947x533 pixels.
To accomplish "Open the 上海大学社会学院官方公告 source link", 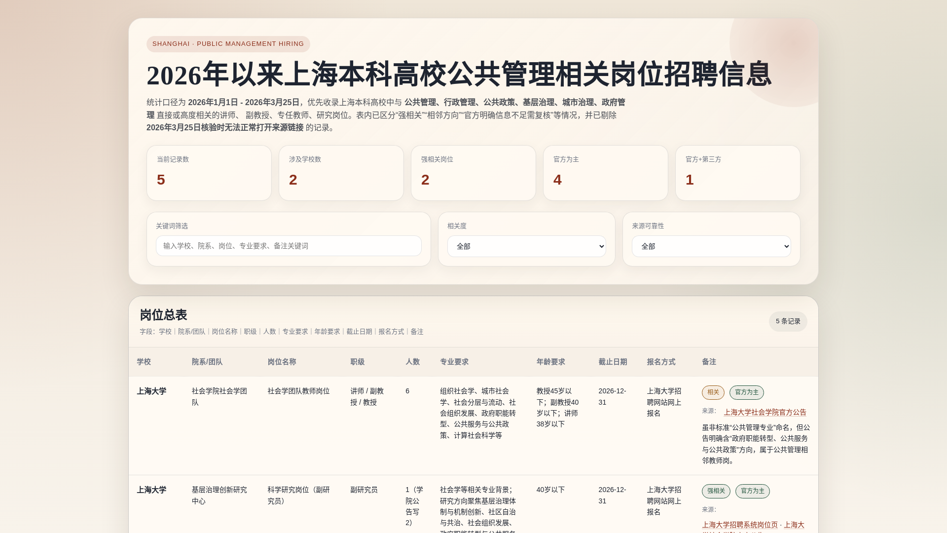I will pos(765,412).
